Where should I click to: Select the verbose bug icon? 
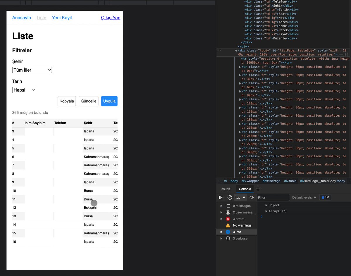(x=228, y=239)
